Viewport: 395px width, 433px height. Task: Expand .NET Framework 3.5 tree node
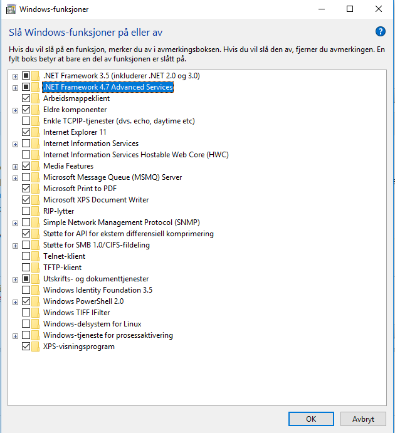click(x=16, y=77)
